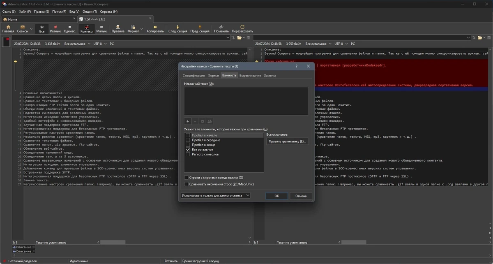Expand the Формат toolbar dropdown arrow
The height and width of the screenshot is (264, 493).
[142, 29]
